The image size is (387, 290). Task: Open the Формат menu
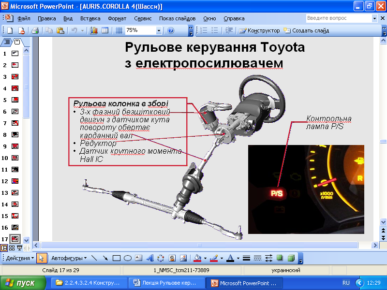[x=117, y=18]
